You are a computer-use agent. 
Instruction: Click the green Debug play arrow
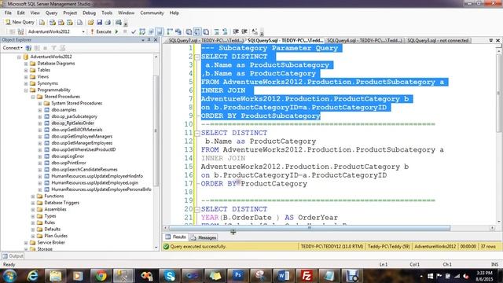[117, 31]
